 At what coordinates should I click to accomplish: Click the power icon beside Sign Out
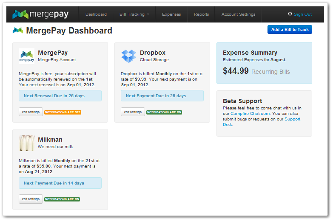pos(290,14)
